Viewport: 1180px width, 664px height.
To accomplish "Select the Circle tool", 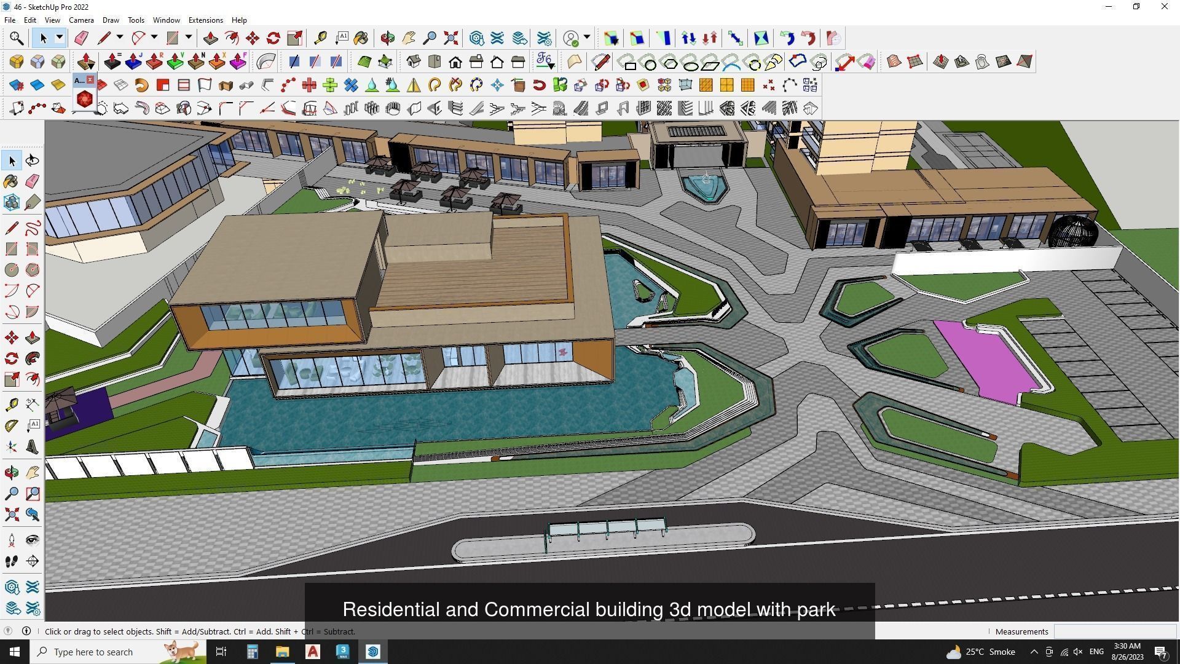I will (x=12, y=270).
